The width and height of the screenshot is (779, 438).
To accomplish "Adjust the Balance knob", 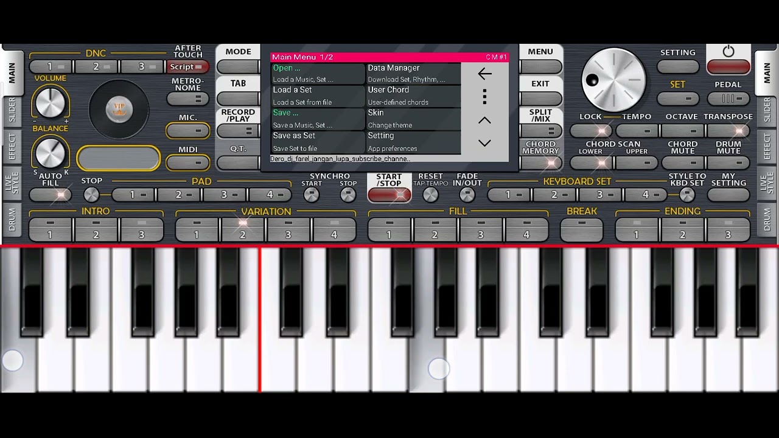I will [x=50, y=152].
